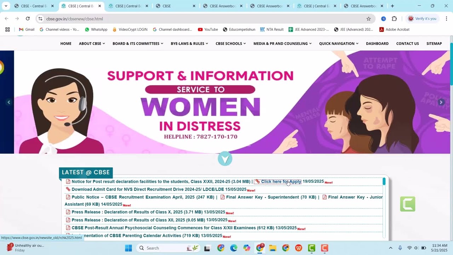Open Public Notice CBSE Recruitment Examination April

[x=143, y=197]
